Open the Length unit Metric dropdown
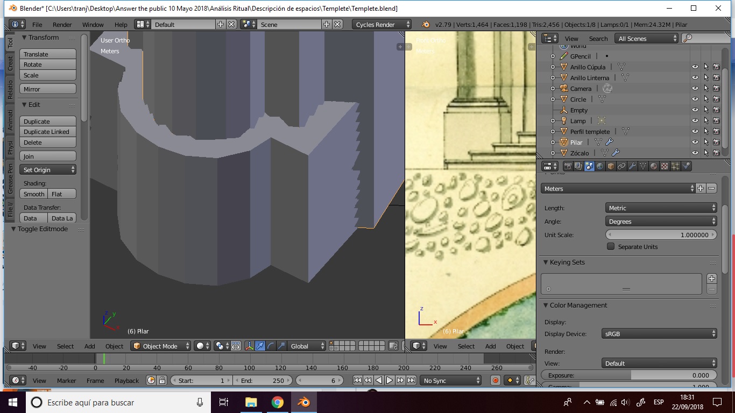The height and width of the screenshot is (413, 735). (x=661, y=208)
